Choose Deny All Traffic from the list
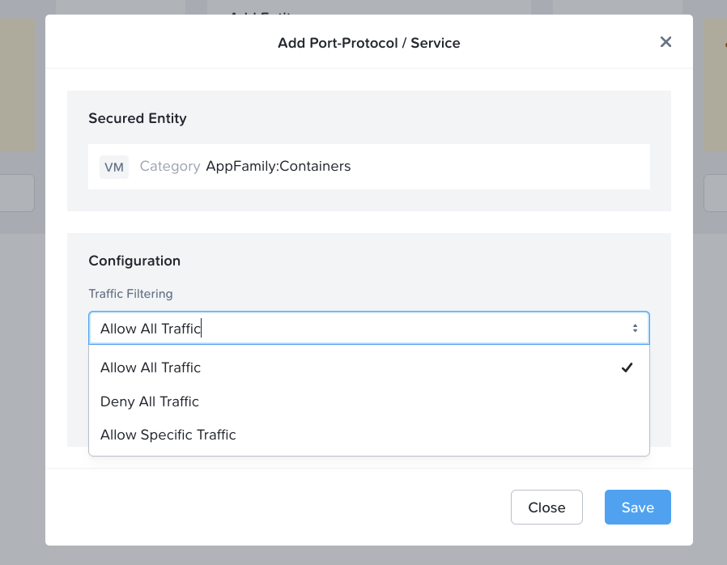Viewport: 727px width, 565px height. (x=150, y=401)
